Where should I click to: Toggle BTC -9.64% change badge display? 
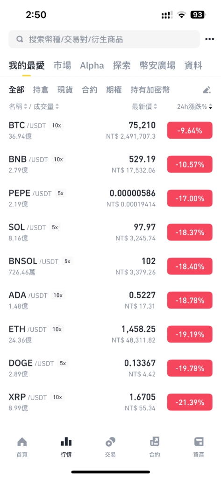coord(190,131)
